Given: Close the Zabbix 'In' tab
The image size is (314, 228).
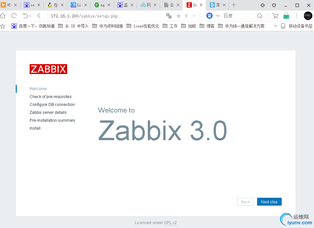Looking at the screenshot, I should [201, 5].
